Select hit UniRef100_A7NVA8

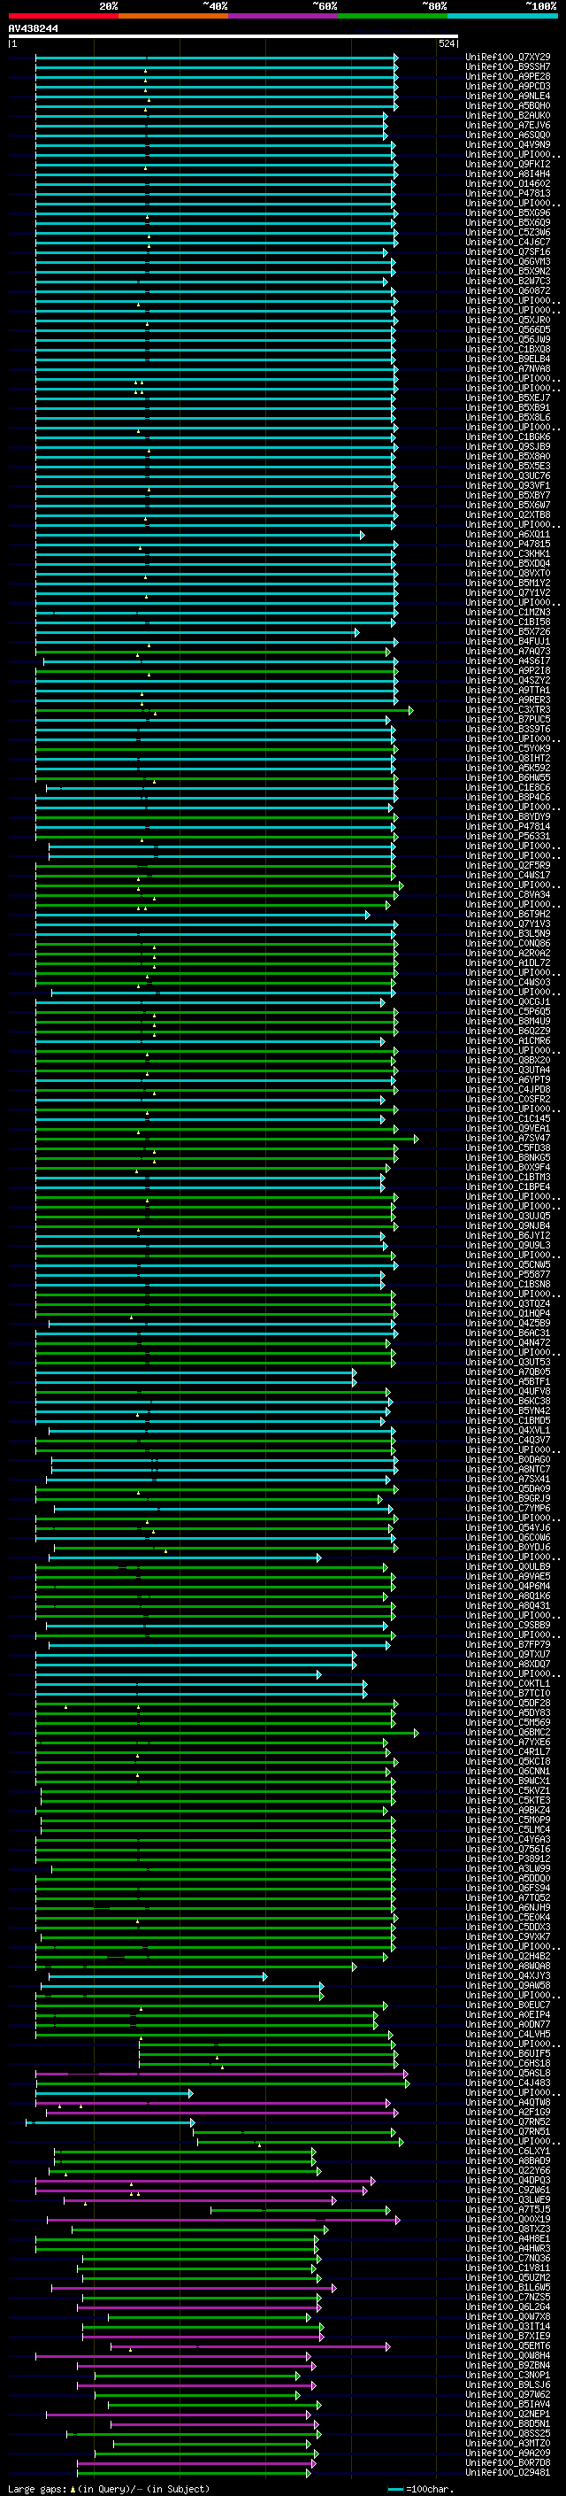click(x=508, y=368)
